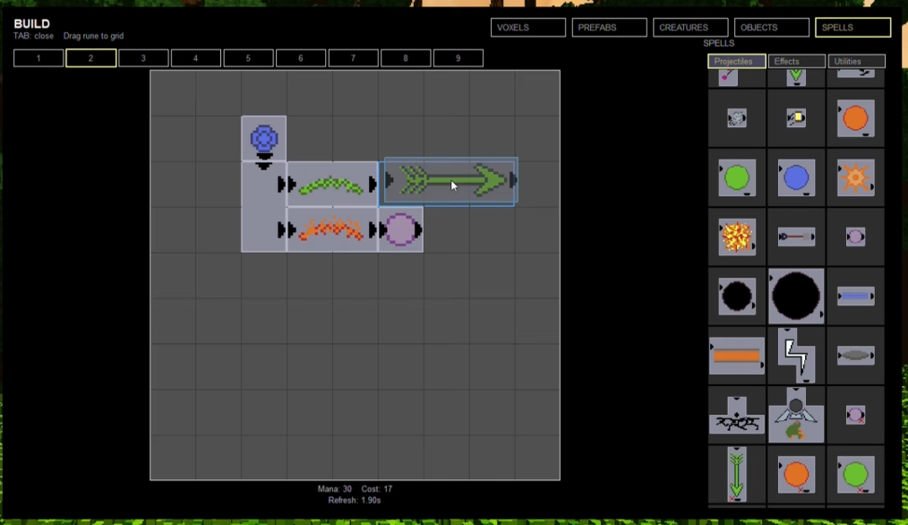This screenshot has height=525, width=908.
Task: Pick the blue beam rune
Action: click(x=855, y=297)
